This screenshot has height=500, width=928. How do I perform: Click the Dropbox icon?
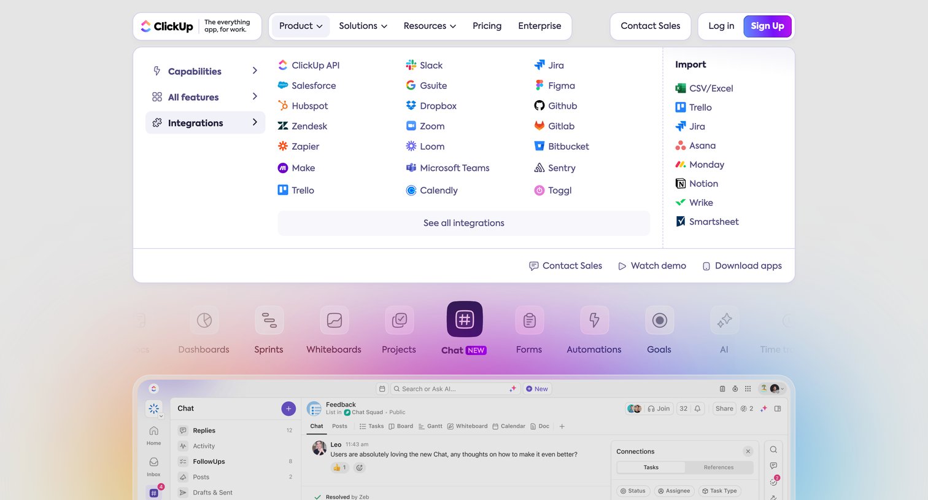pos(411,106)
